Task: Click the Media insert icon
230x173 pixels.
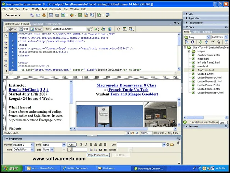Action: pyautogui.click(x=72, y=15)
